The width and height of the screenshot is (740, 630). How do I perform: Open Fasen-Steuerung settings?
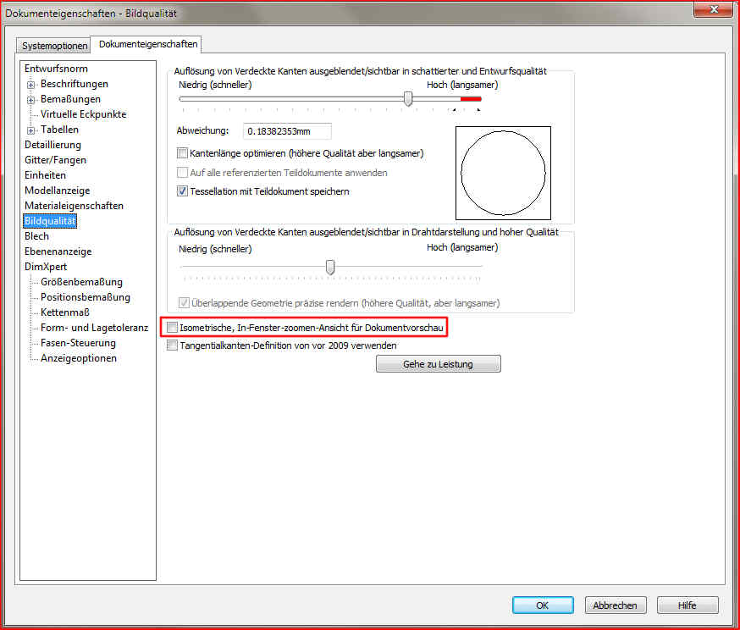click(79, 343)
